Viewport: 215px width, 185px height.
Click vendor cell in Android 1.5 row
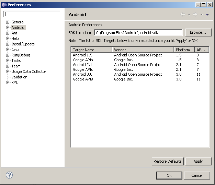tap(138, 55)
